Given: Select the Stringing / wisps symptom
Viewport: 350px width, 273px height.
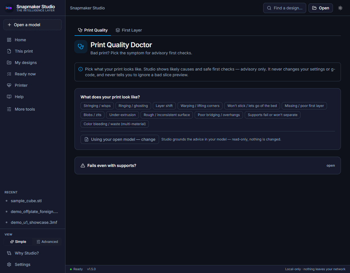Looking at the screenshot, I should point(97,106).
